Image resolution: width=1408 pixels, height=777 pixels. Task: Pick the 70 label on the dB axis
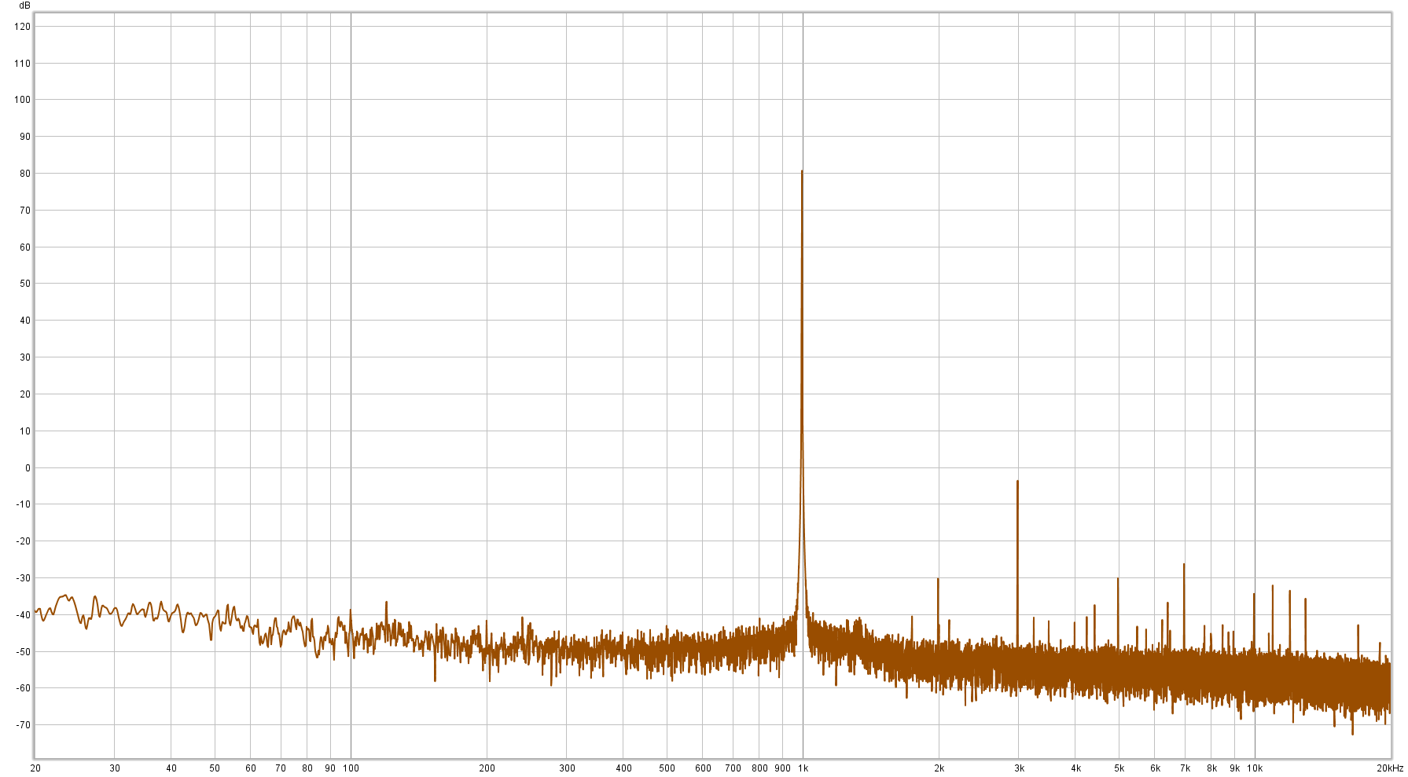[x=25, y=211]
